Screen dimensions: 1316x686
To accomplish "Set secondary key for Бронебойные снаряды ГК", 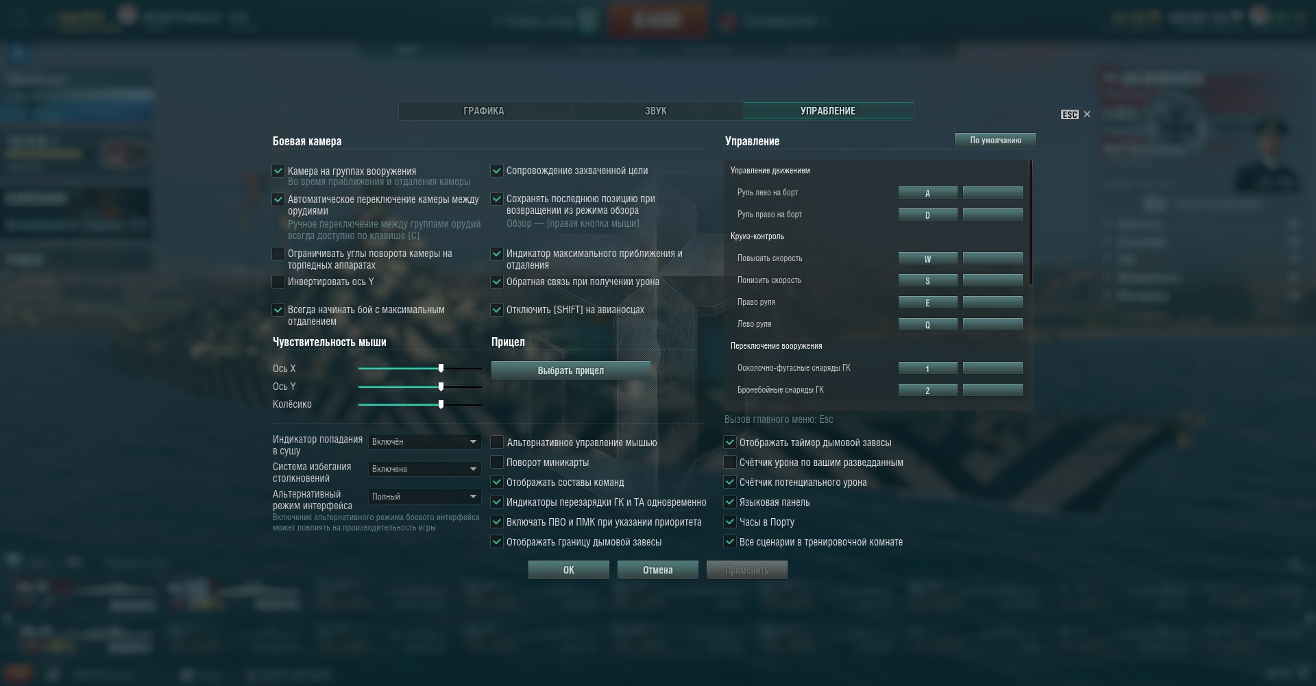I will pos(992,391).
